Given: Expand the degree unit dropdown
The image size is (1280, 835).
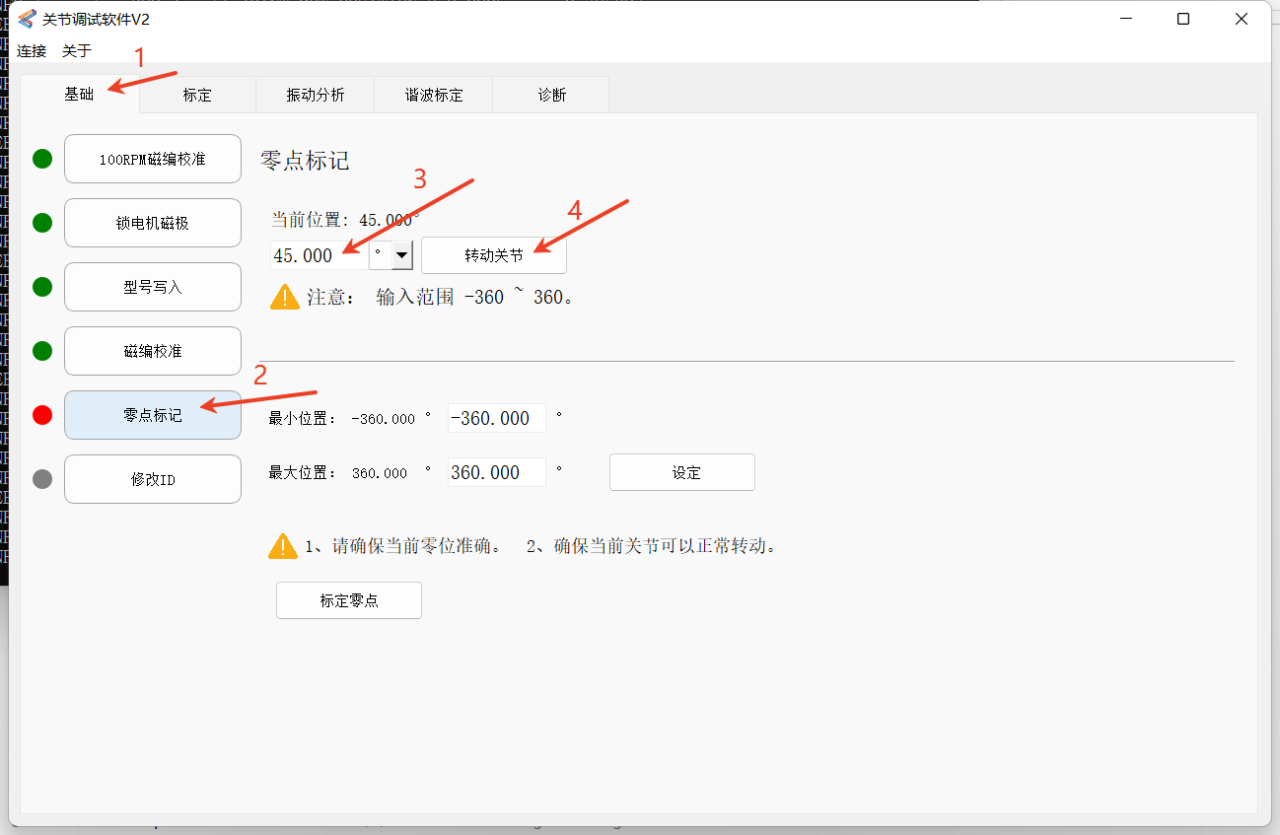Looking at the screenshot, I should pyautogui.click(x=402, y=255).
